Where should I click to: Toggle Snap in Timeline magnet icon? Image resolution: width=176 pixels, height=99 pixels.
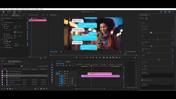tap(60, 65)
